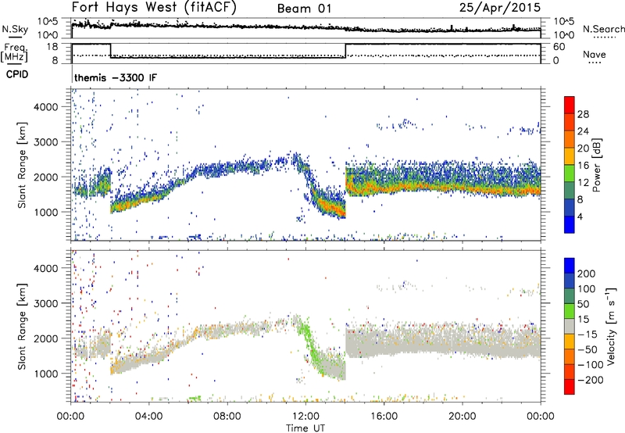Click the date '25/Apr/2015'
Screen dimensions: 625x433
coord(500,8)
